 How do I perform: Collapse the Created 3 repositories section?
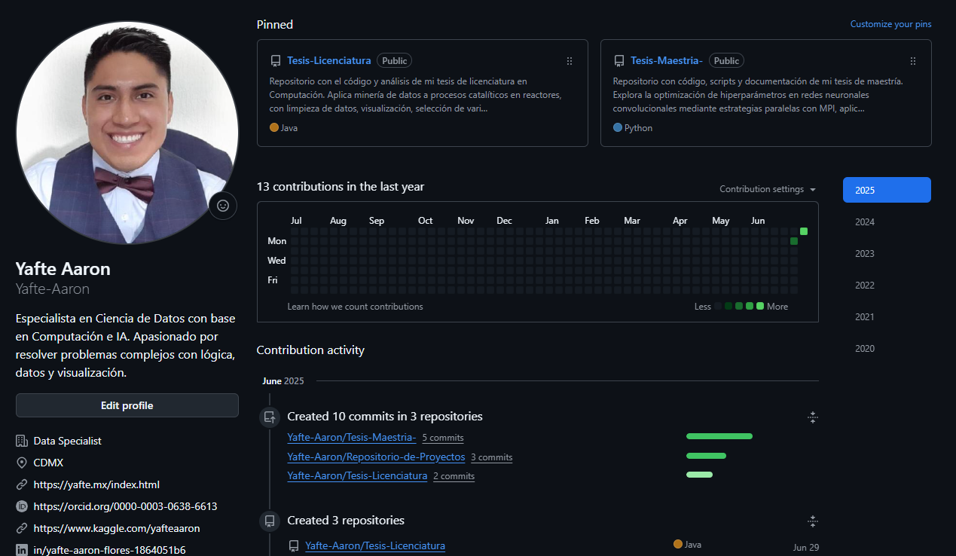pos(812,521)
